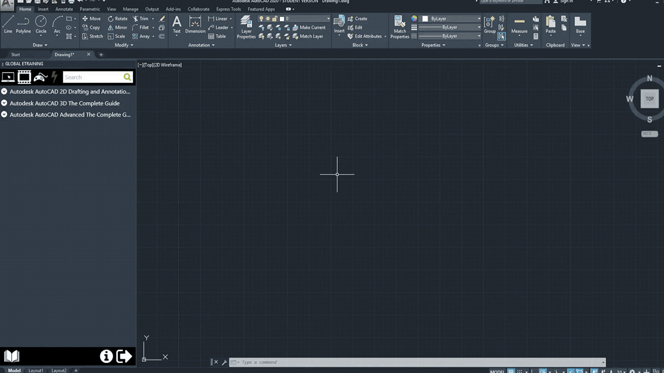The width and height of the screenshot is (664, 373).
Task: Click the filmstrip icon in eTraining panel
Action: pos(24,77)
